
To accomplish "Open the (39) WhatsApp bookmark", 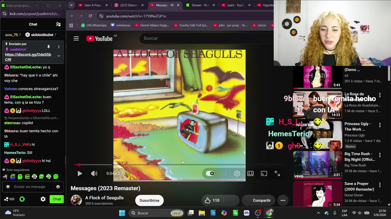I will tap(93, 25).
